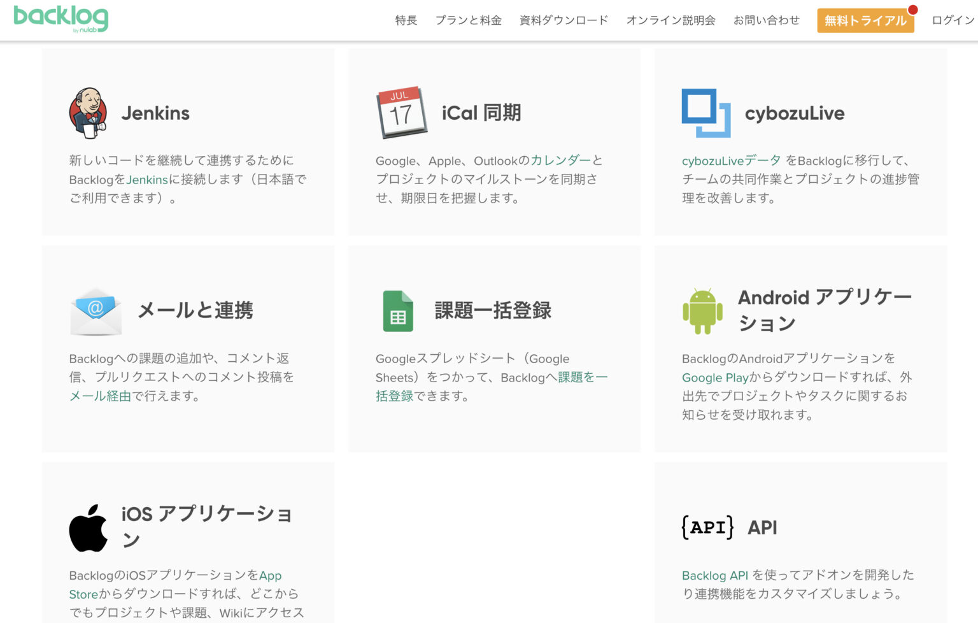Open the Google Play link

pyautogui.click(x=716, y=378)
